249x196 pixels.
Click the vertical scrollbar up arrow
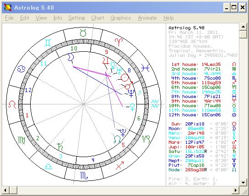click(x=243, y=27)
